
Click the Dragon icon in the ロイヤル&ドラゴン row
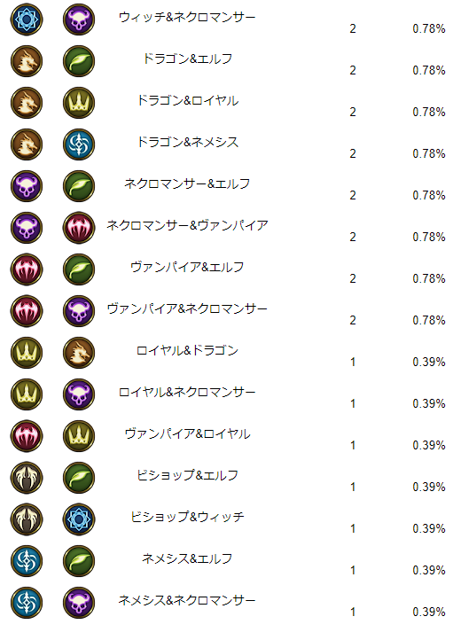point(79,353)
